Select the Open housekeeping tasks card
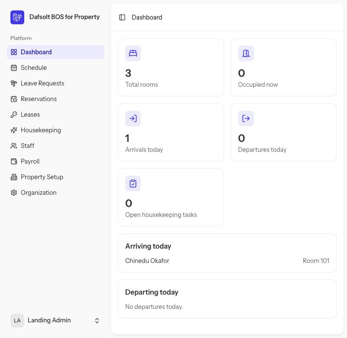The width and height of the screenshot is (347, 338). pos(171,197)
